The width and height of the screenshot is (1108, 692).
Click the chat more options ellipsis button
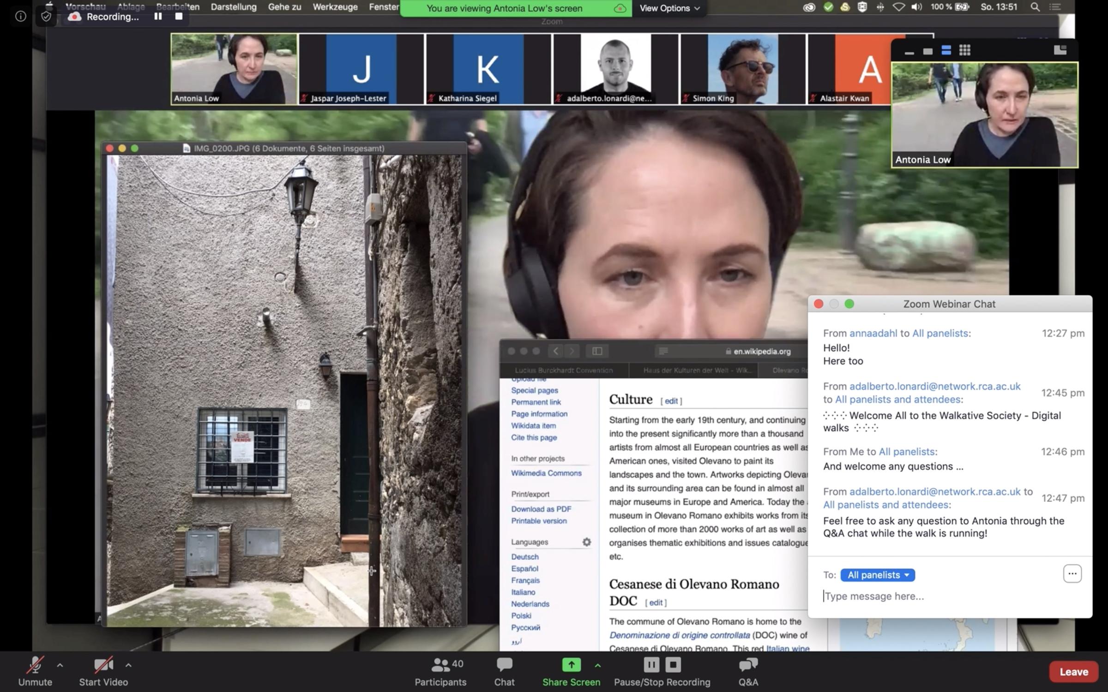[1072, 574]
